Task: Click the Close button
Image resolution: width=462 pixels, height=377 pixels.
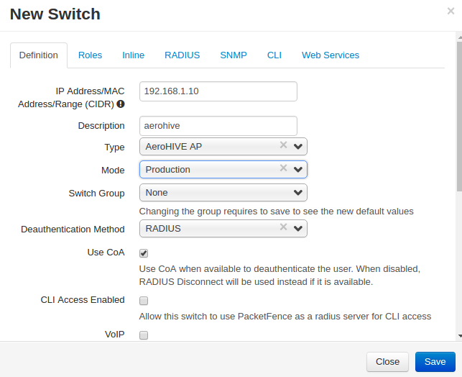Action: pyautogui.click(x=387, y=362)
